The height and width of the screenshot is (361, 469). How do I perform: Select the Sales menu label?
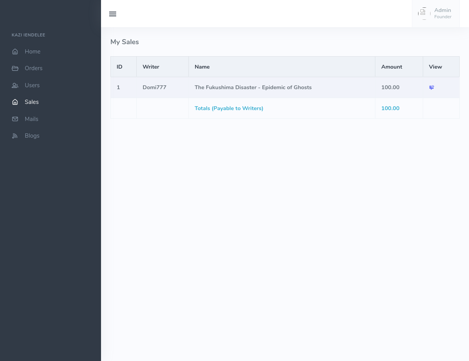(x=31, y=102)
